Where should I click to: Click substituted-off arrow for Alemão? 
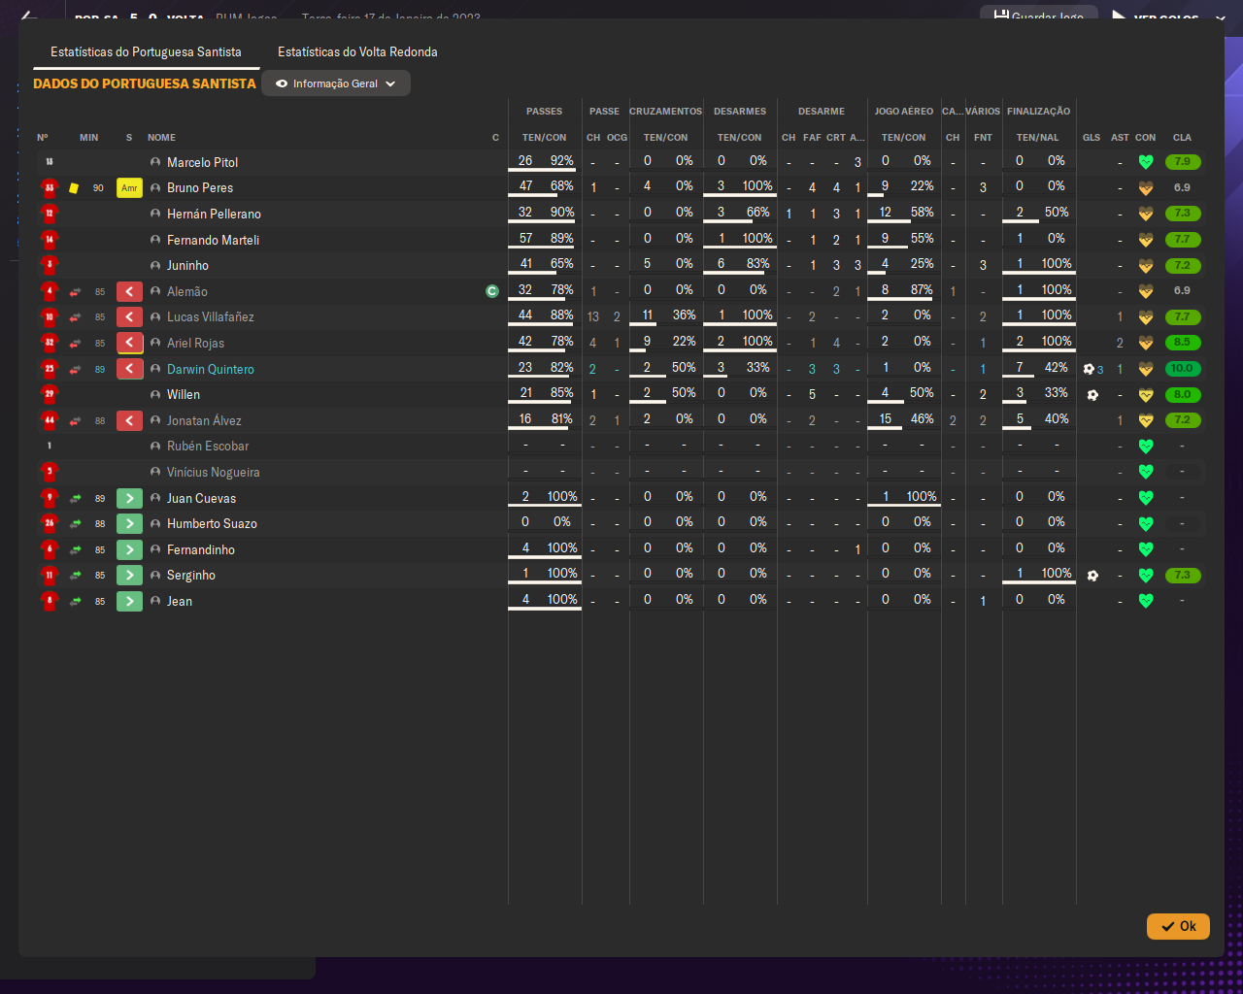pos(129,291)
